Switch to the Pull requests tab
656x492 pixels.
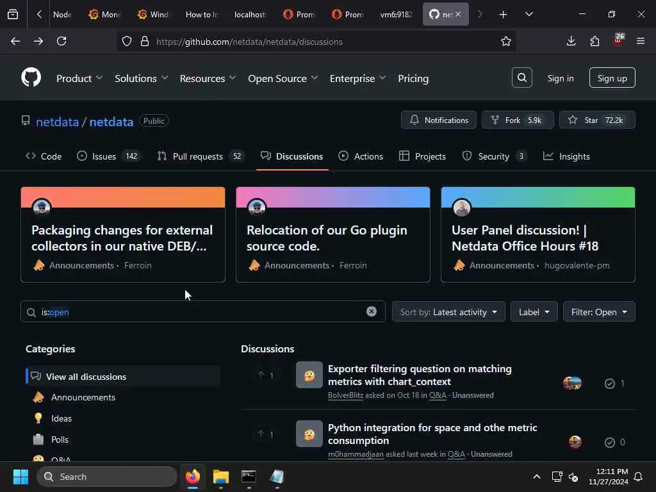[x=201, y=156]
